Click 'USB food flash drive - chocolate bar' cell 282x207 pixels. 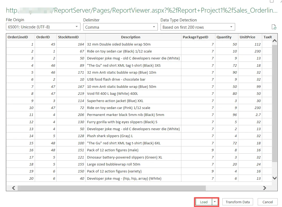point(133,79)
